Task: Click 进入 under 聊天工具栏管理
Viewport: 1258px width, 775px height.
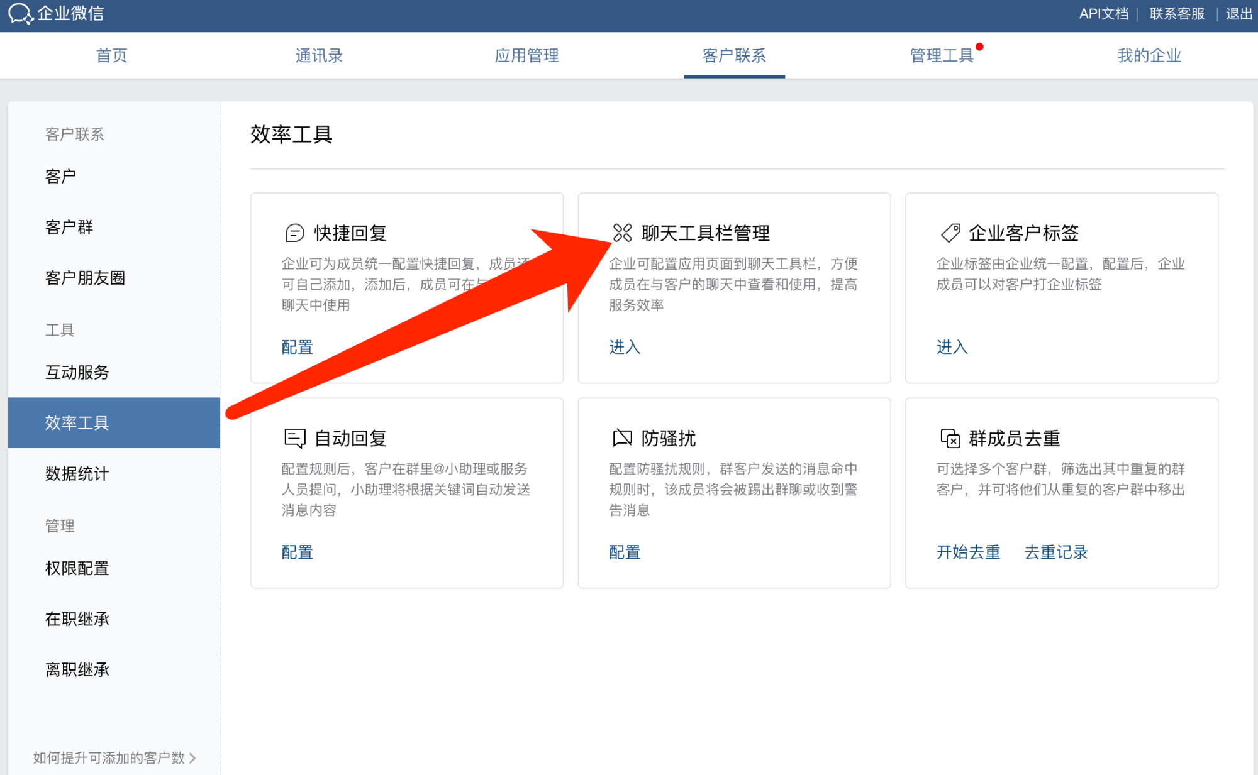Action: pos(625,347)
